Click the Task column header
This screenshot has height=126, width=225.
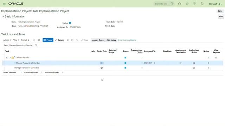(x=7, y=51)
